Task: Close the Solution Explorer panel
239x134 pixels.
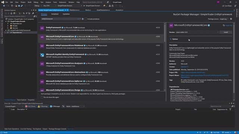Action: 36,10
